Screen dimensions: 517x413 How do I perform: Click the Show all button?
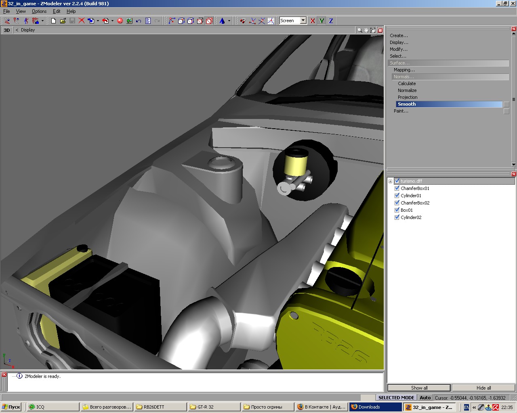point(419,388)
